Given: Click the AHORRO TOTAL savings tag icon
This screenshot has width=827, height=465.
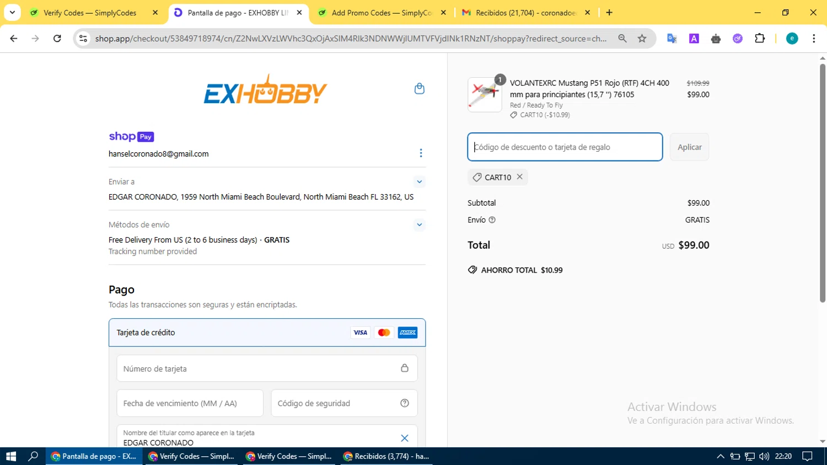Looking at the screenshot, I should pyautogui.click(x=472, y=270).
